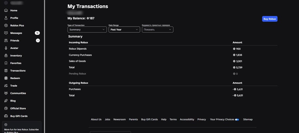Image resolution: width=299 pixels, height=133 pixels.
Task: Click the Buy Robux button
Action: pyautogui.click(x=270, y=19)
